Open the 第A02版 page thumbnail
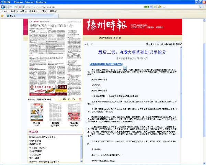 point(55,112)
